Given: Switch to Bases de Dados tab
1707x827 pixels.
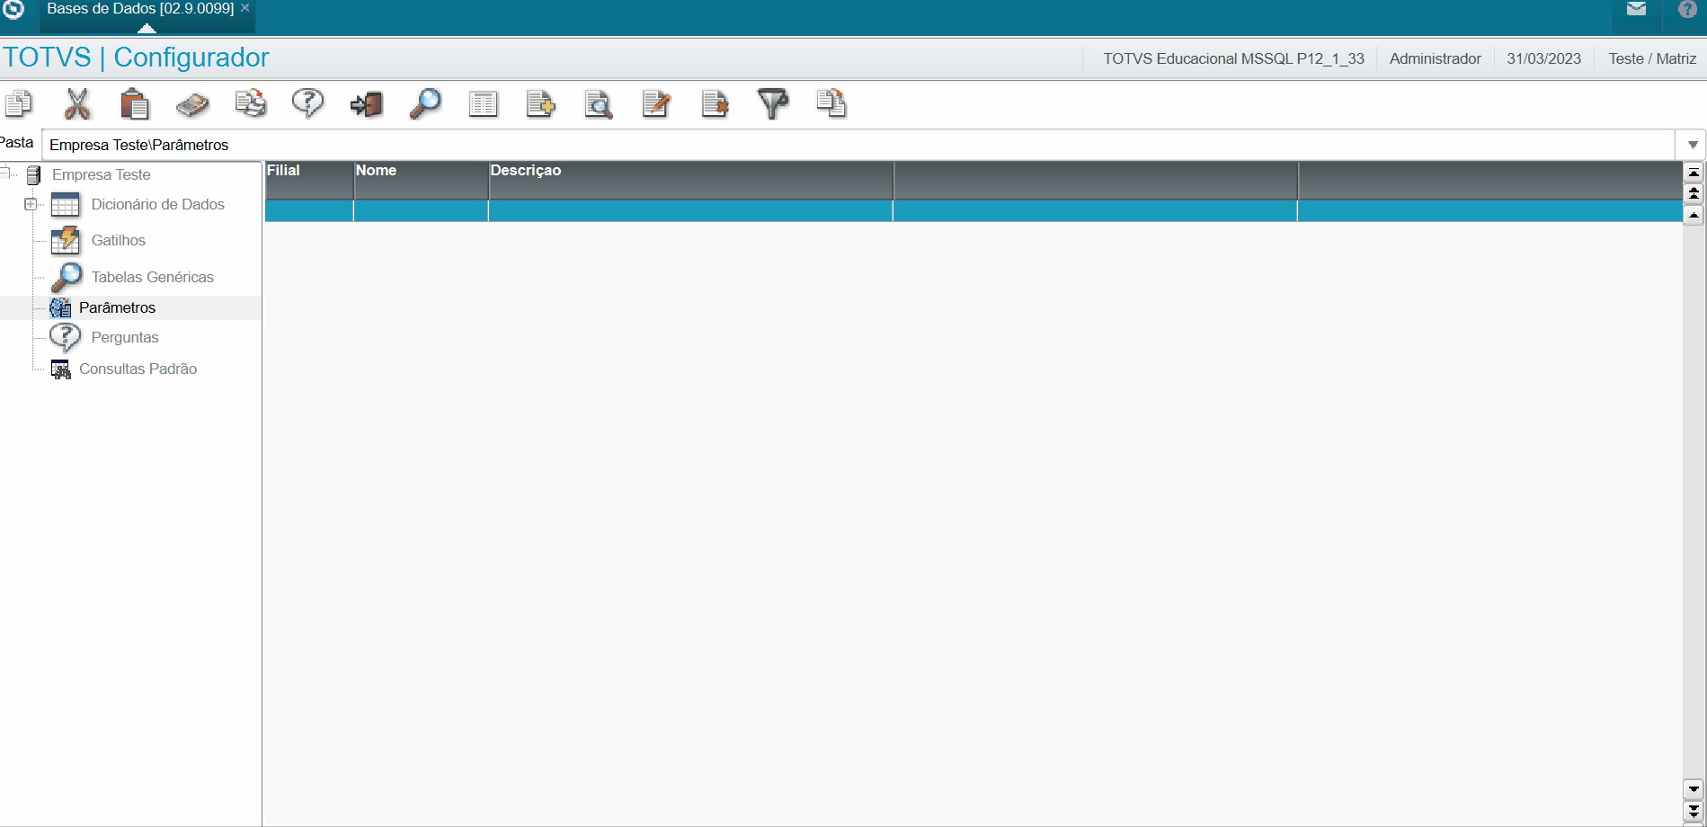Looking at the screenshot, I should point(140,8).
